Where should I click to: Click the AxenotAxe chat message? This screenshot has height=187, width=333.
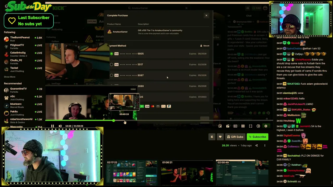293,37
